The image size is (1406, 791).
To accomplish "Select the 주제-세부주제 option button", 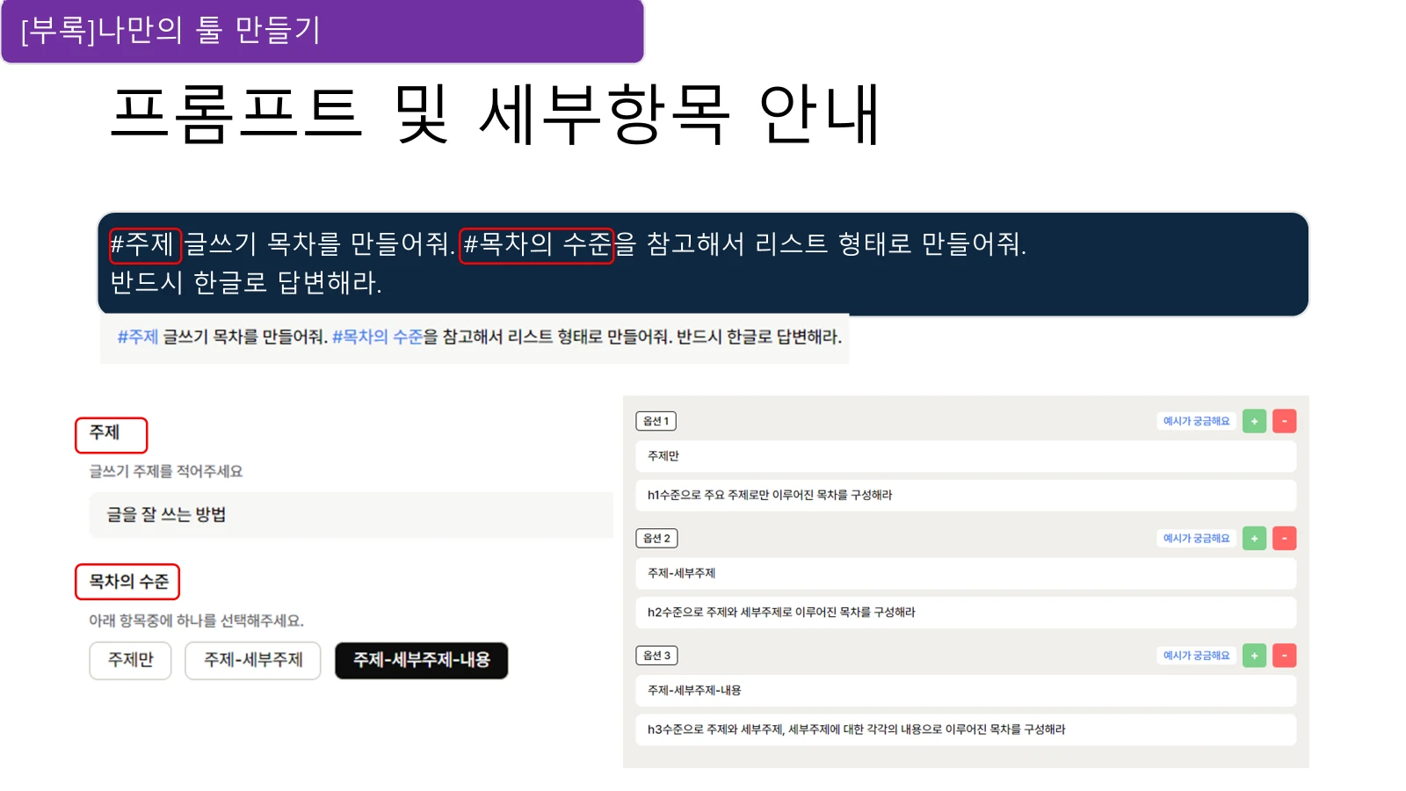I will tap(253, 660).
